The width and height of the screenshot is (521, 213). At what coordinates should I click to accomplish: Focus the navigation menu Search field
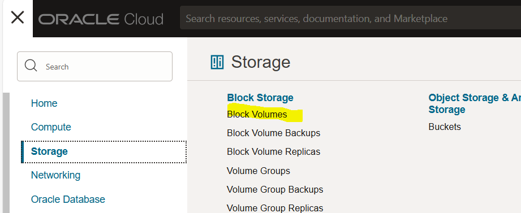94,66
